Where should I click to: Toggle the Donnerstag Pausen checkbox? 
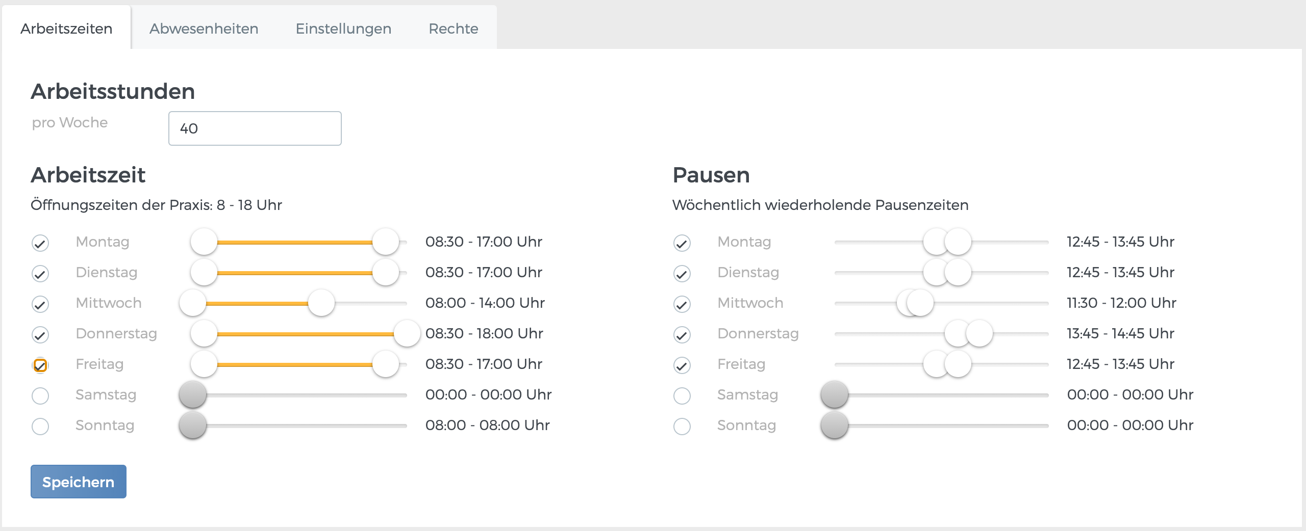pos(682,334)
